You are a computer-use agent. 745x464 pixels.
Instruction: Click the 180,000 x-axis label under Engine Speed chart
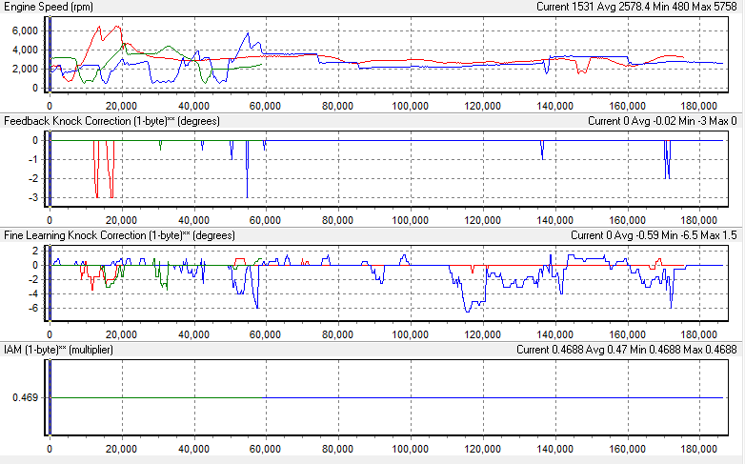699,106
